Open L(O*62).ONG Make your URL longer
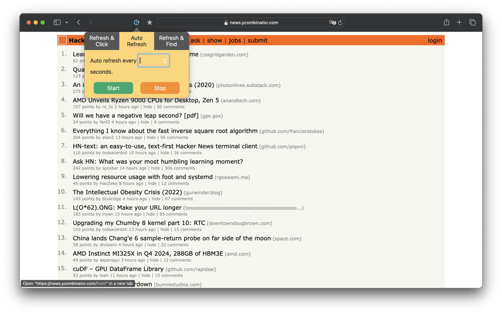Image resolution: width=502 pixels, height=314 pixels. (127, 207)
